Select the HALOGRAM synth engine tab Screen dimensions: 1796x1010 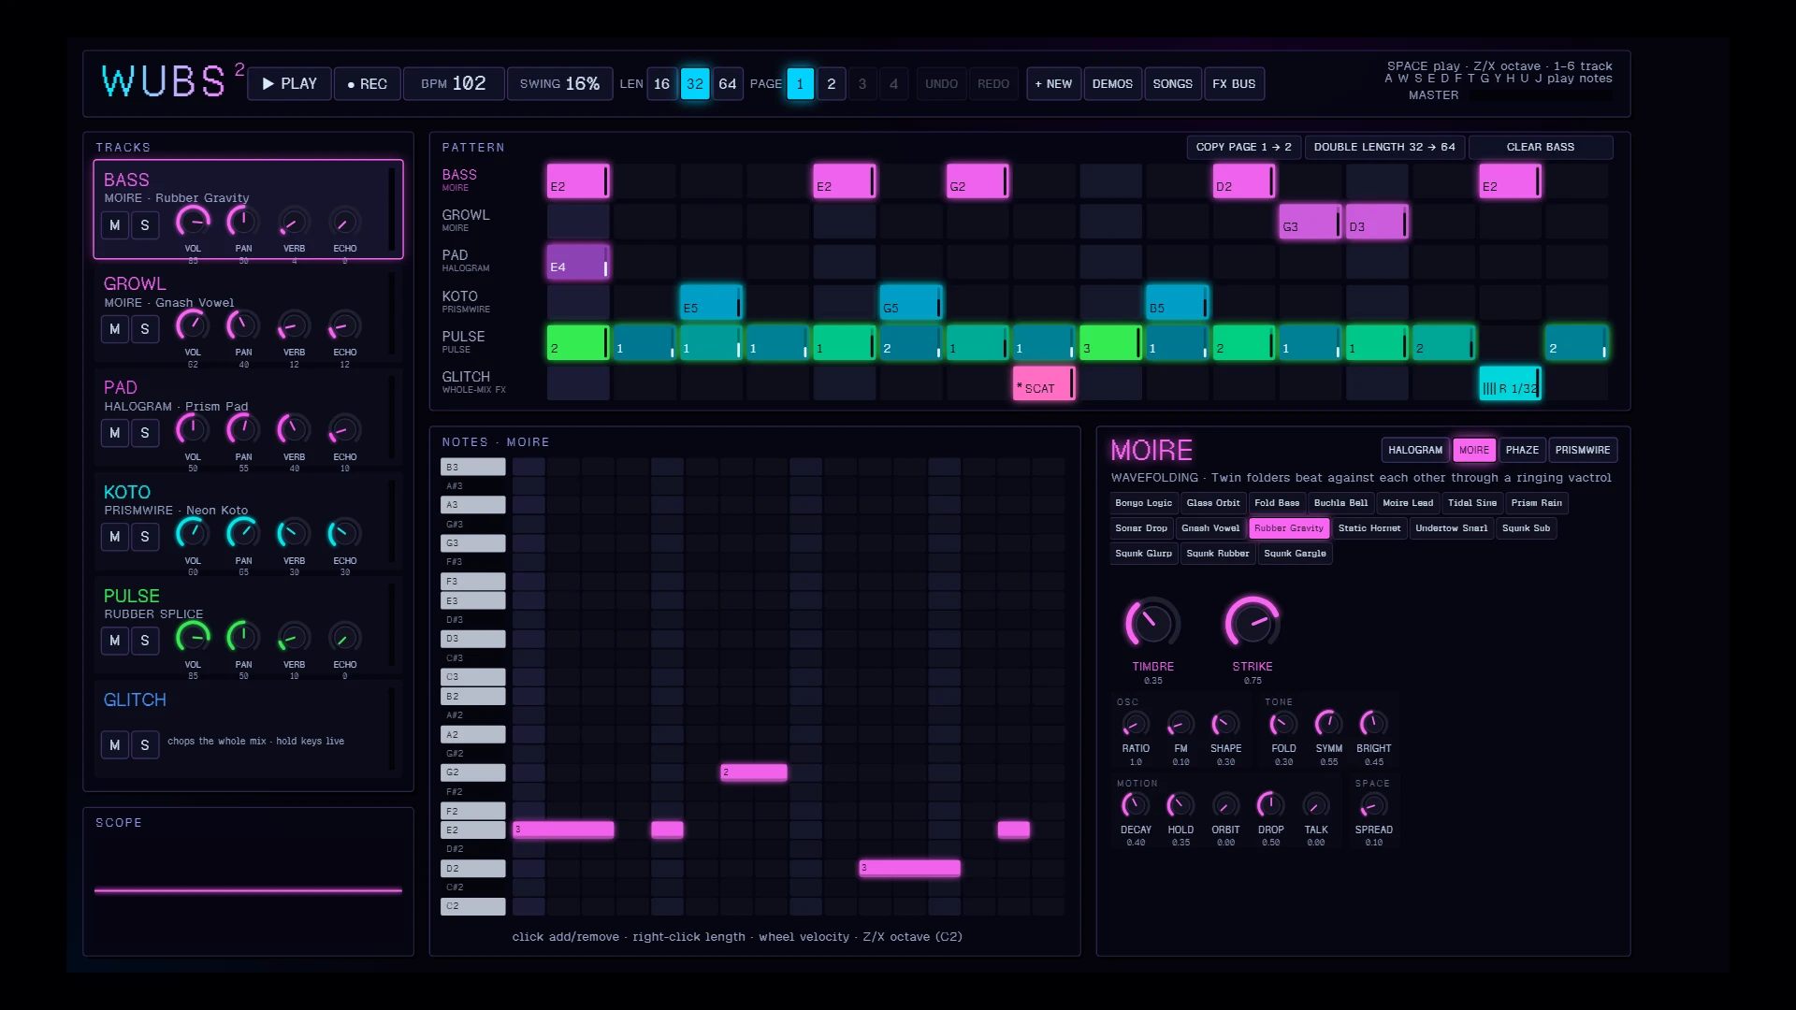point(1415,451)
